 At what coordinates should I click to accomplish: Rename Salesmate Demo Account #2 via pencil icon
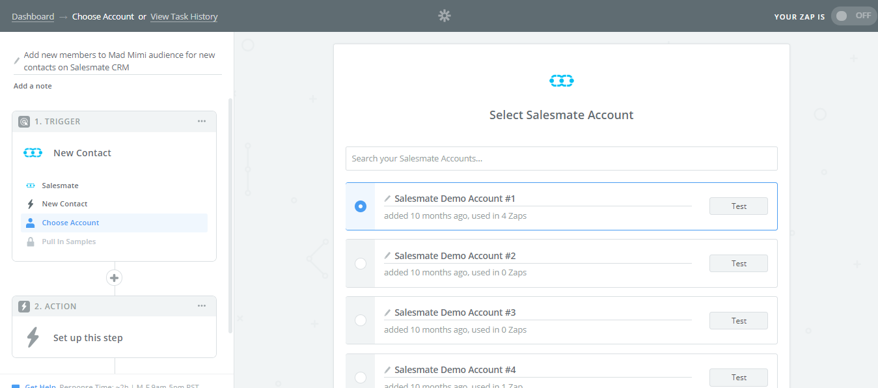[387, 256]
